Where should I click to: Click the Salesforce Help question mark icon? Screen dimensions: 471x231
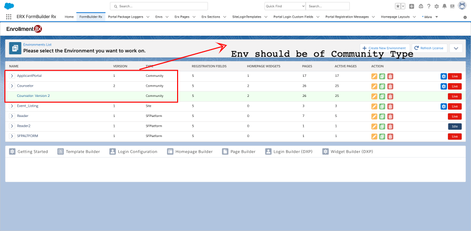(429, 6)
